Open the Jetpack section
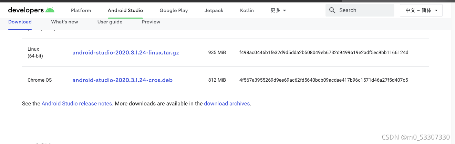The image size is (455, 144). [214, 10]
